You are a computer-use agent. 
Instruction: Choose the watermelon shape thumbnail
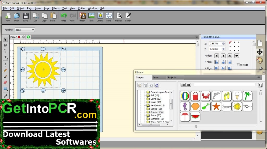coord(195,117)
